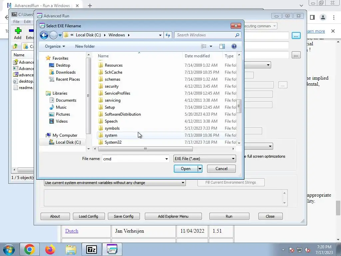Click Windows in the address breadcrumb
This screenshot has width=341, height=256.
[117, 35]
